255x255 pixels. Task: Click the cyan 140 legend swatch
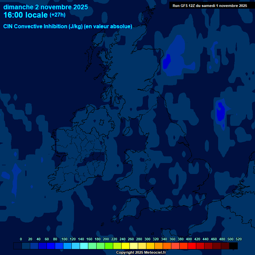pos(84,246)
